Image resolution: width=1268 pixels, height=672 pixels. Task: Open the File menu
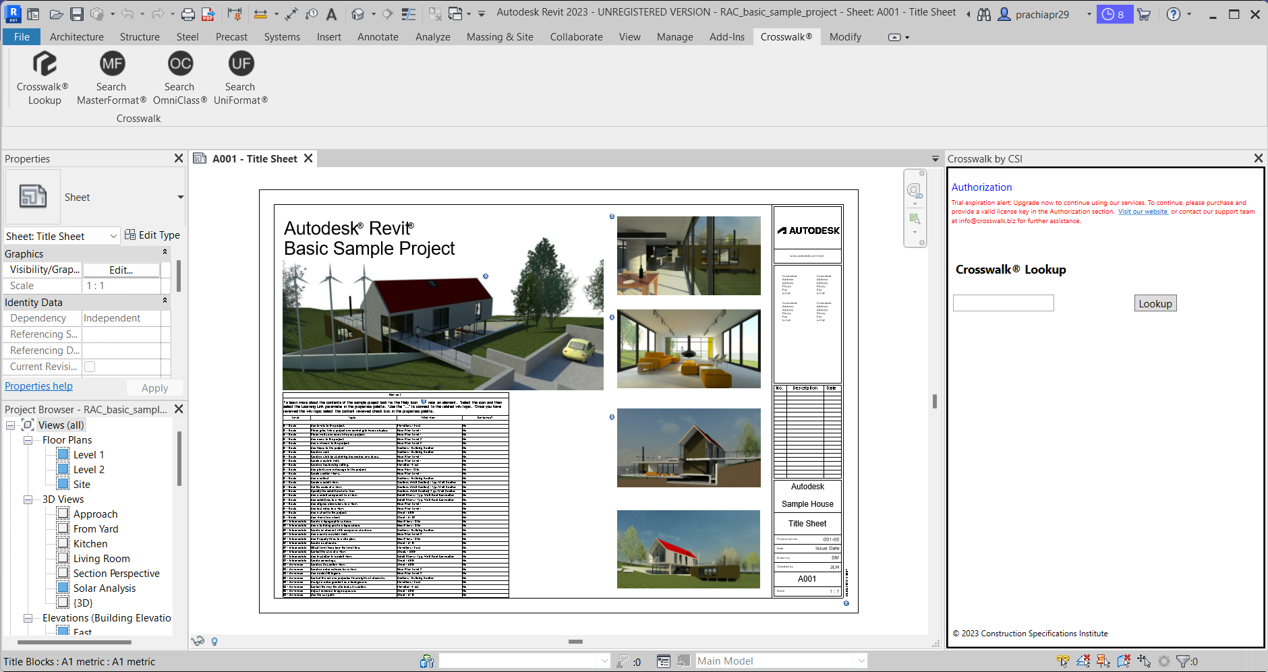point(22,37)
